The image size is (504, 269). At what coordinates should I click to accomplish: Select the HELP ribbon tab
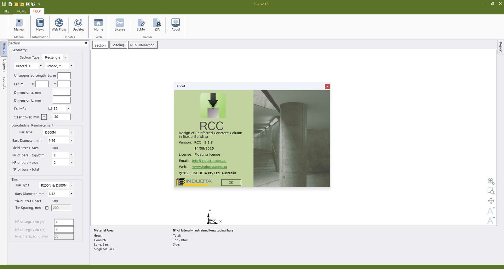tap(37, 11)
